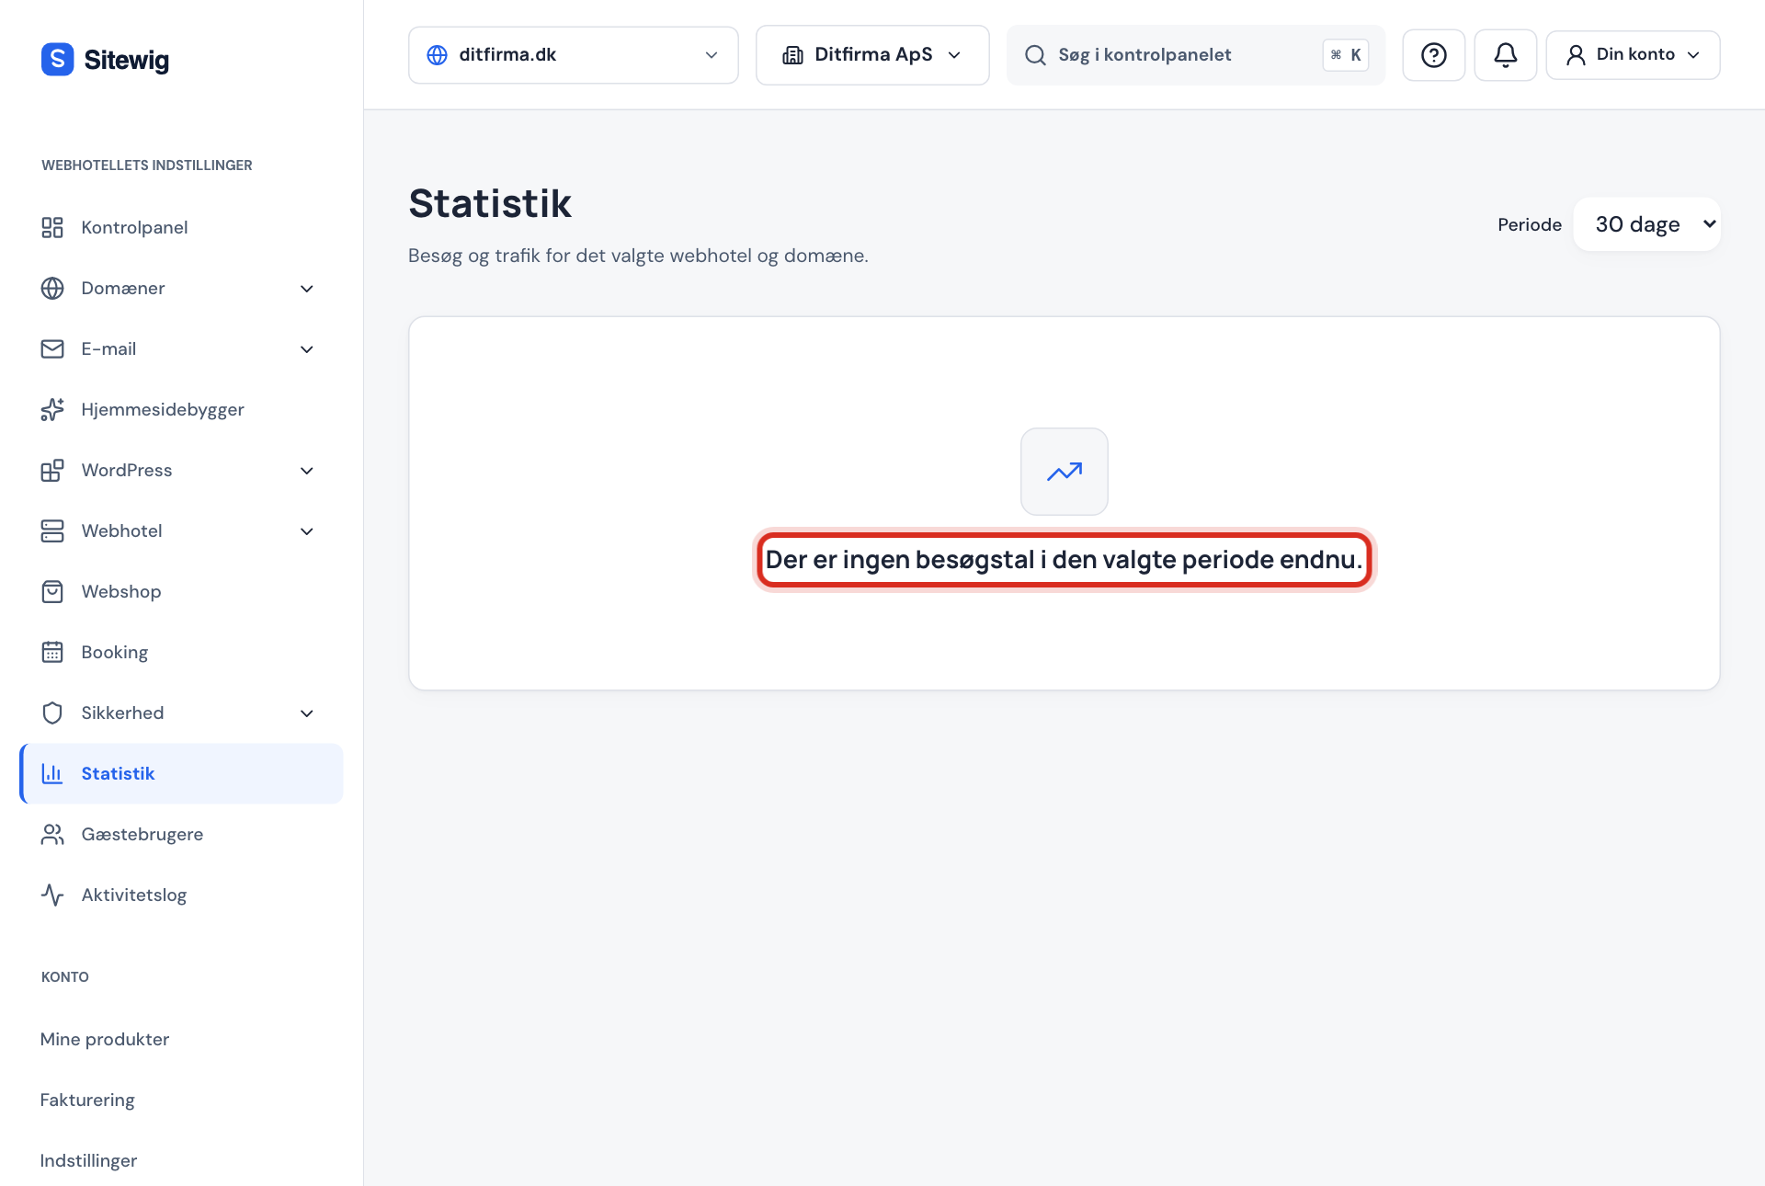The image size is (1765, 1186).
Task: Go to Kontrolpanel in the sidebar
Action: coord(181,227)
